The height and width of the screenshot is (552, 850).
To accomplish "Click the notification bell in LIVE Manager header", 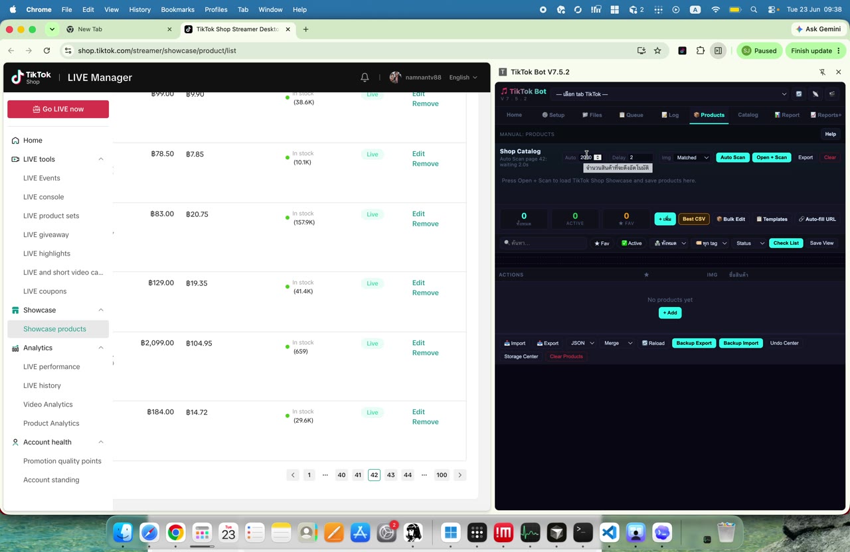I will pos(365,78).
